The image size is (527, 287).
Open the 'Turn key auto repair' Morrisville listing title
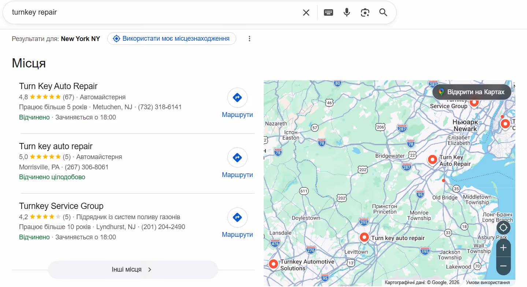pyautogui.click(x=56, y=146)
